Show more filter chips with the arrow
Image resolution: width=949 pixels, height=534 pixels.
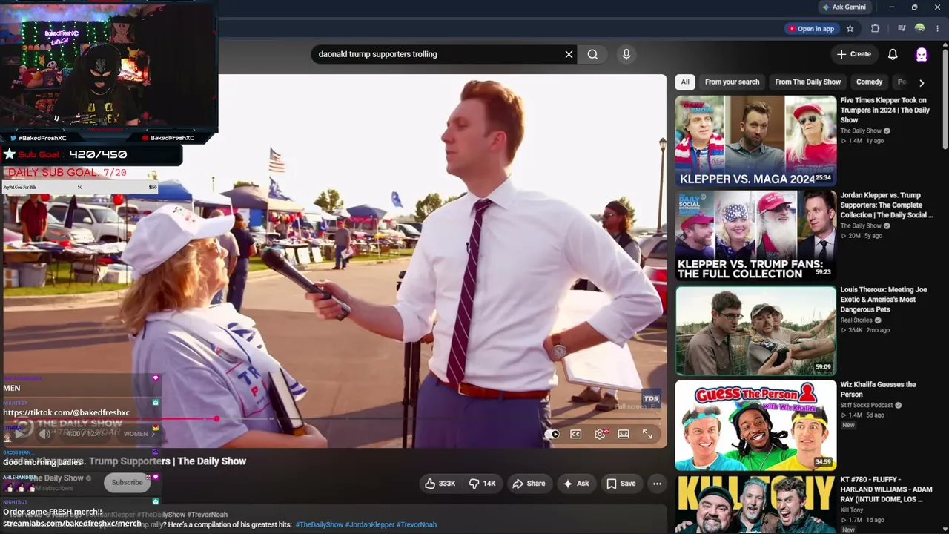pos(922,82)
